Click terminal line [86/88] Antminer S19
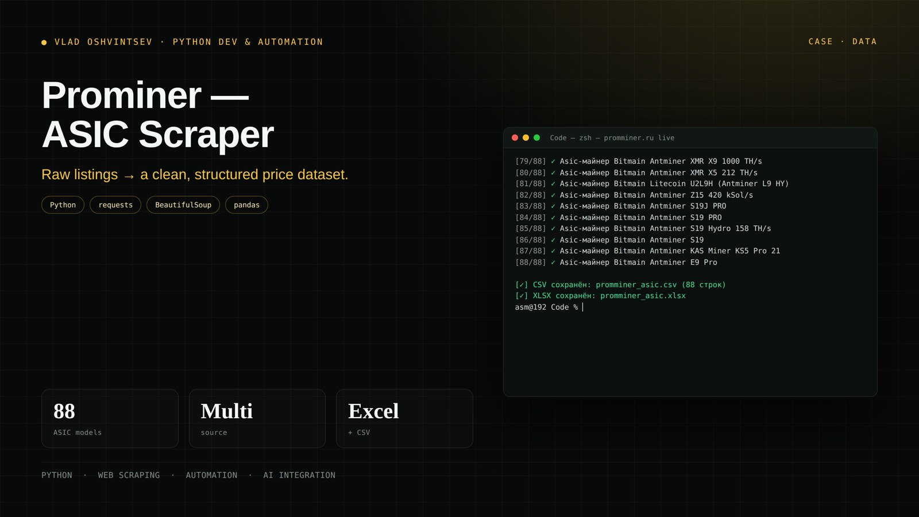The image size is (919, 517). point(609,240)
